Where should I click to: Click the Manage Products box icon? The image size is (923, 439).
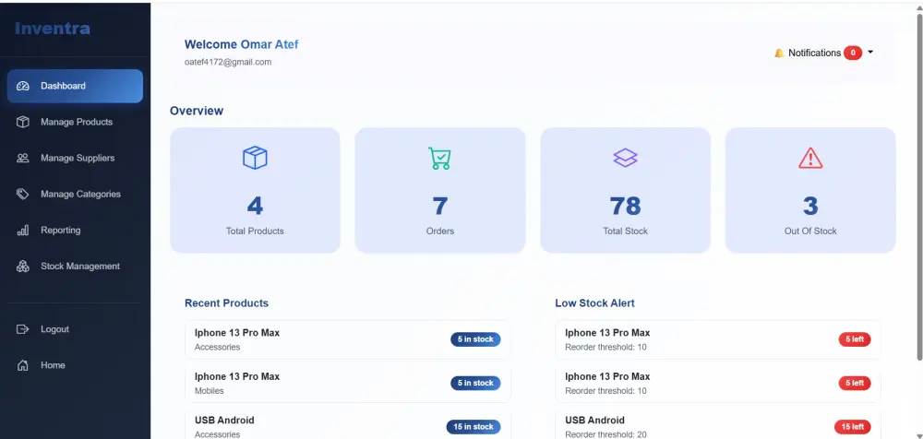point(23,122)
